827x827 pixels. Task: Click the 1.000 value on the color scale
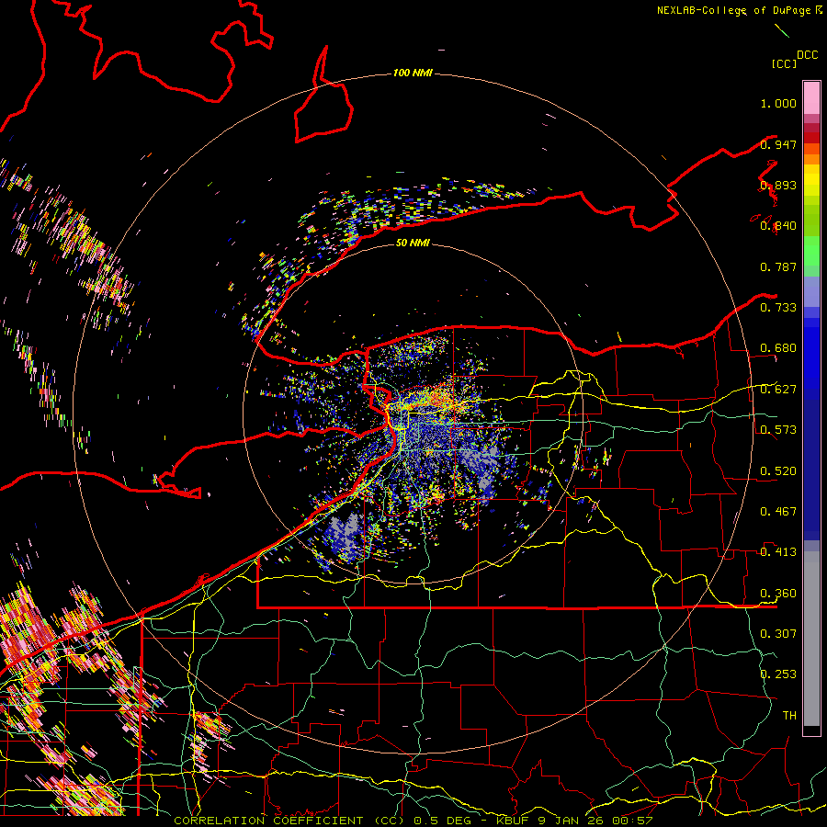tap(778, 103)
